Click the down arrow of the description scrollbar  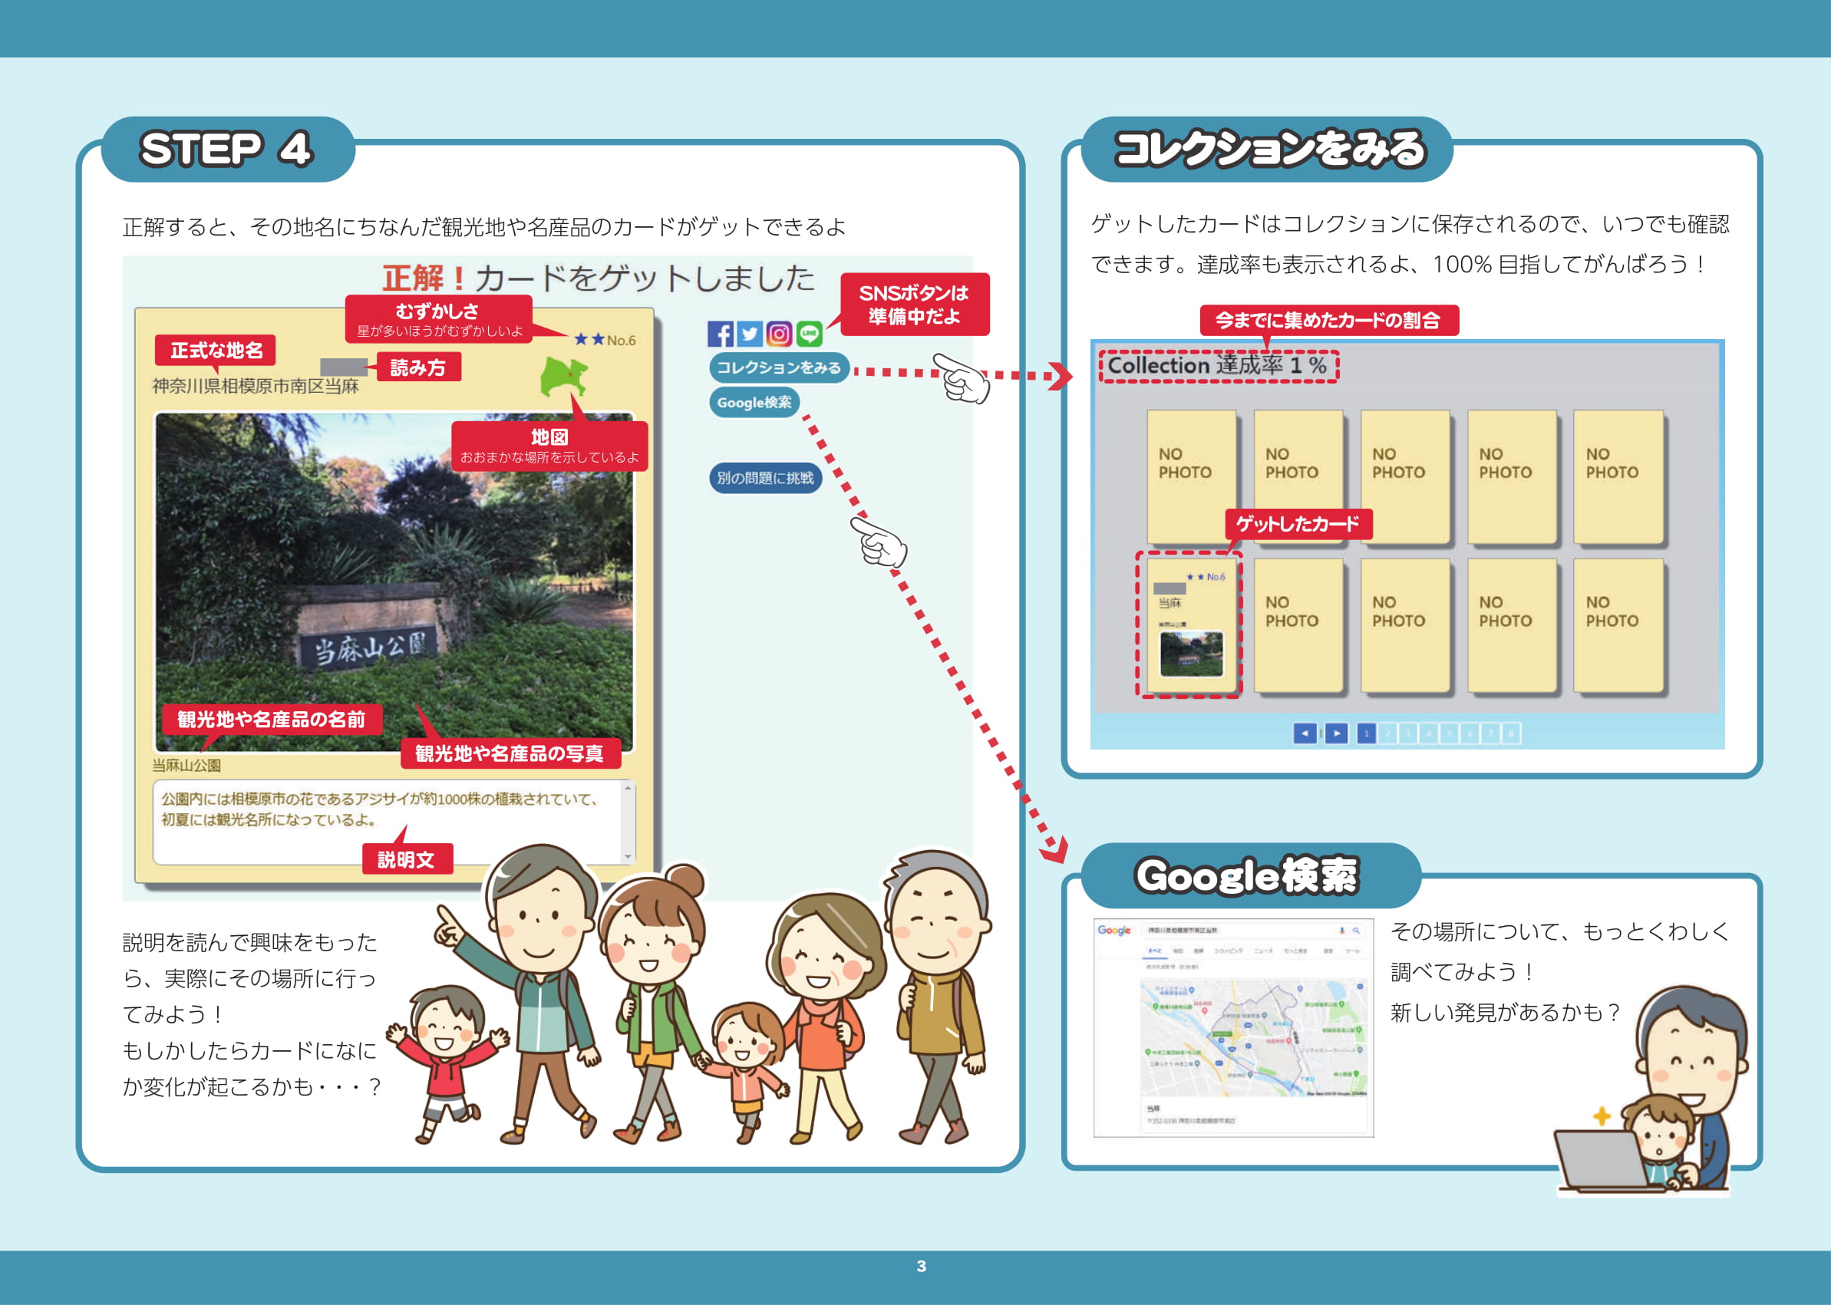[628, 857]
